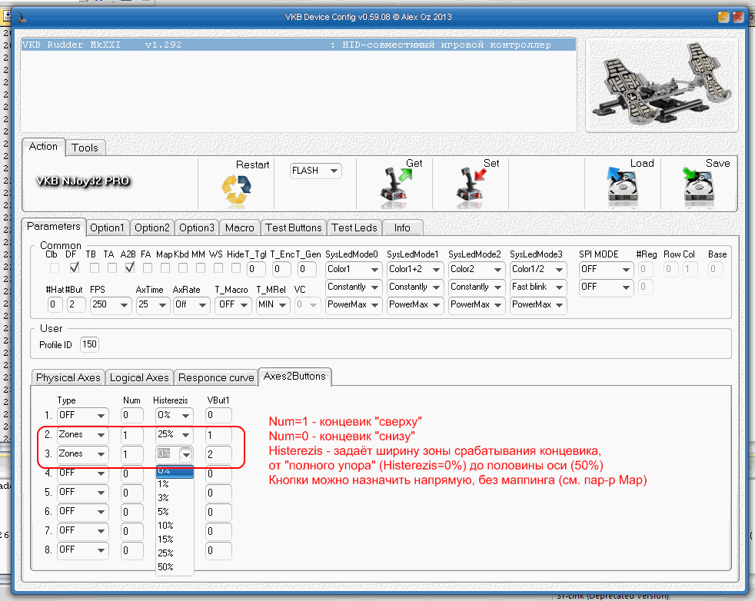Switch to Responce curve tab

[216, 377]
